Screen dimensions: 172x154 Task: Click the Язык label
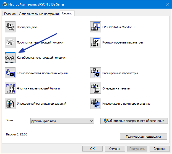pos(10,120)
